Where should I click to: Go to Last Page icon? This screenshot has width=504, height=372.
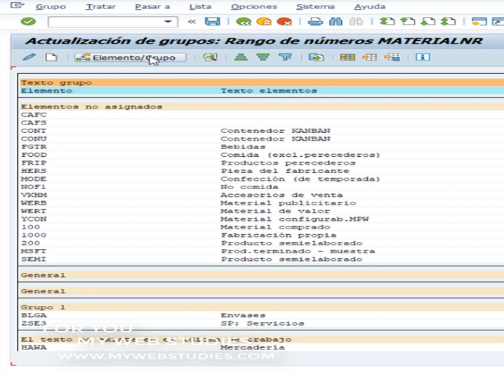point(449,22)
